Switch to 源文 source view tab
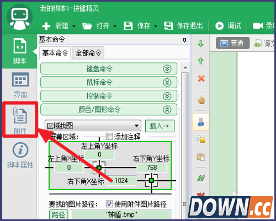The width and height of the screenshot is (276, 221). tap(264, 44)
